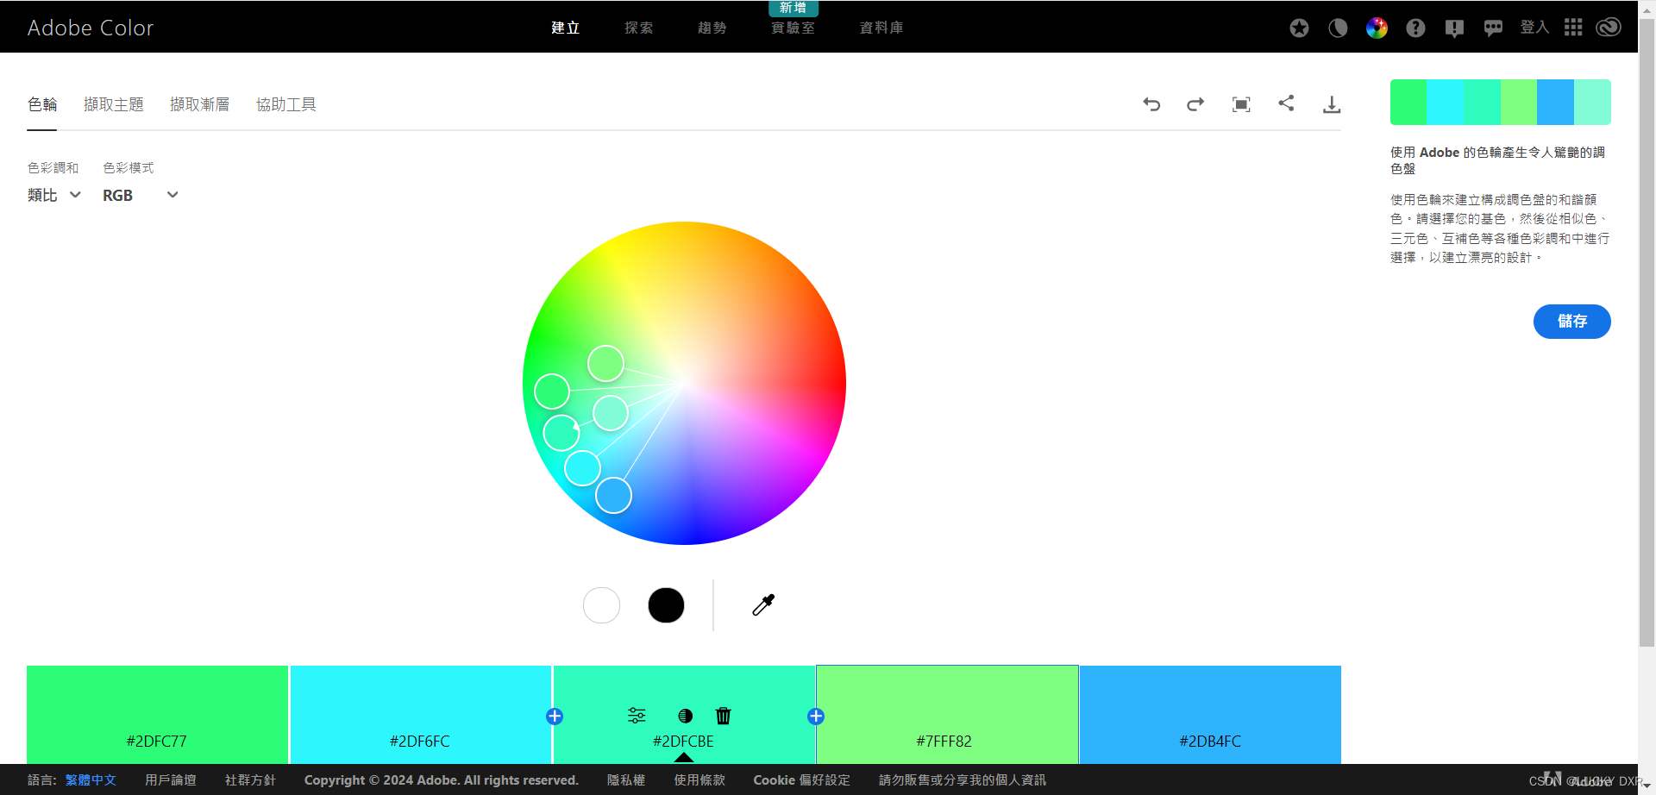
Task: Open the 探索 tab
Action: point(639,28)
